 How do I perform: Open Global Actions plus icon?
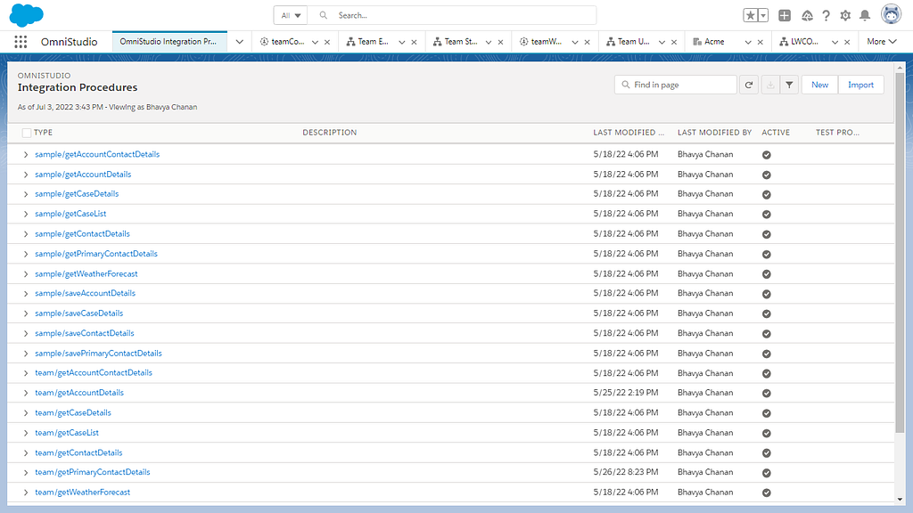tap(785, 16)
